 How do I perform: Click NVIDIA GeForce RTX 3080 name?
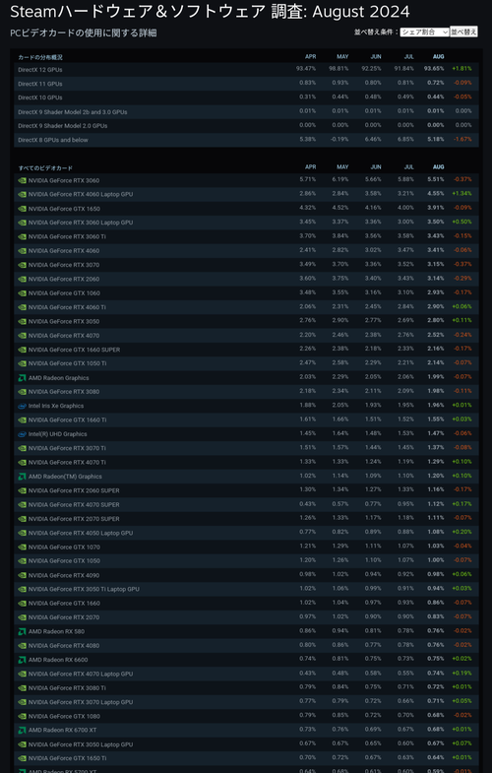tap(64, 392)
